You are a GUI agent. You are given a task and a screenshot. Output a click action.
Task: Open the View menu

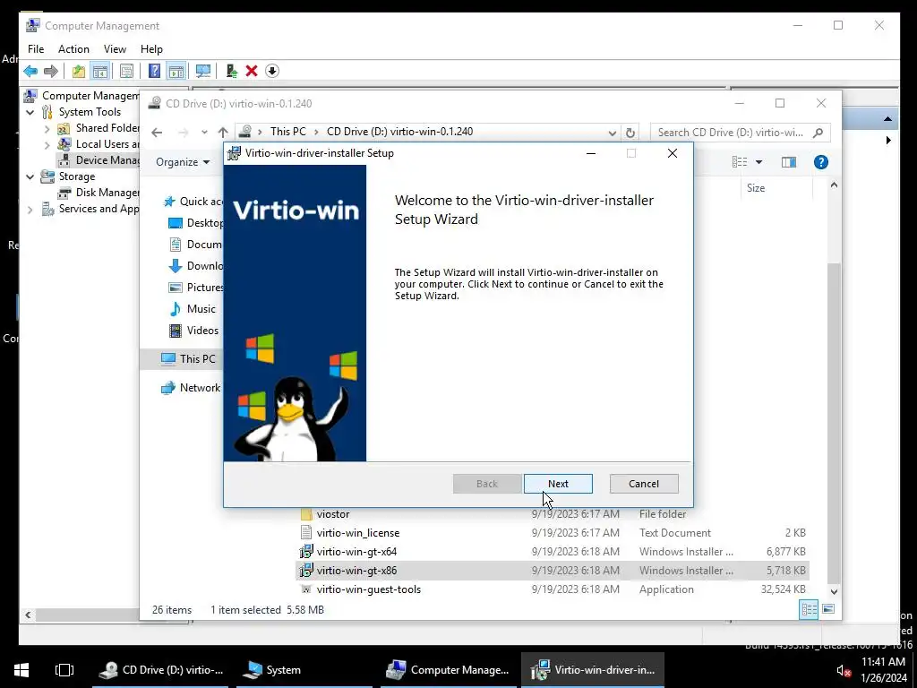115,49
